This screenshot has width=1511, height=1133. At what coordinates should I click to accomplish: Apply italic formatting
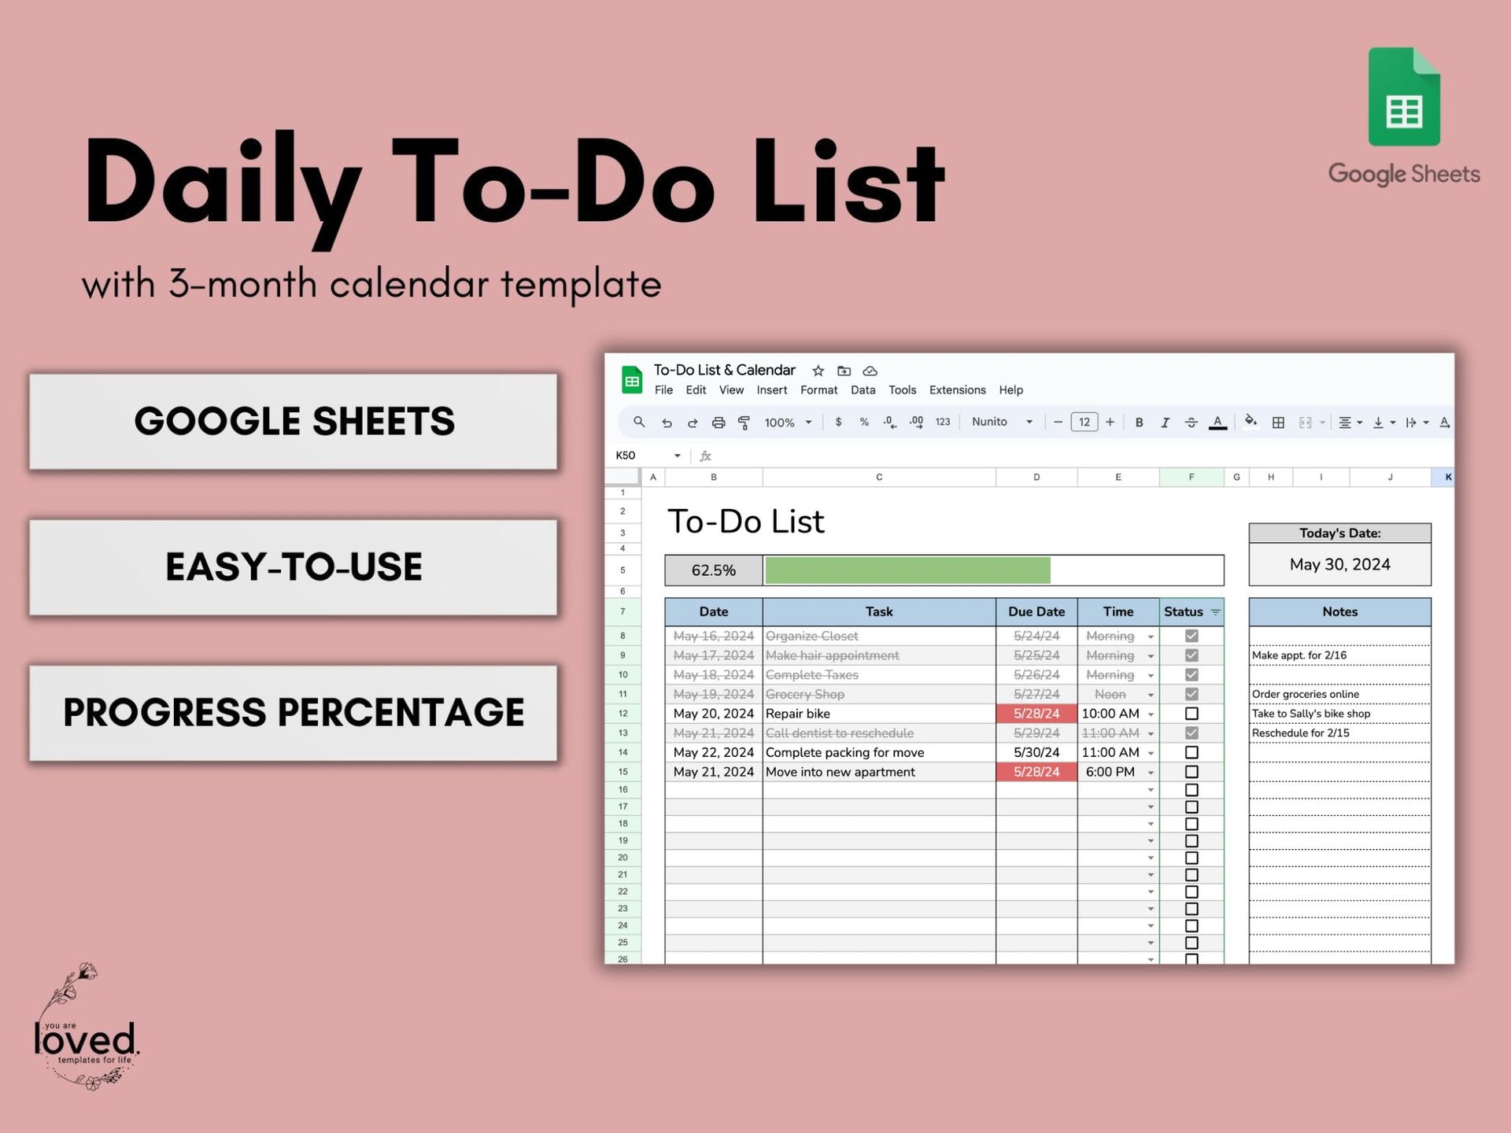point(1165,423)
